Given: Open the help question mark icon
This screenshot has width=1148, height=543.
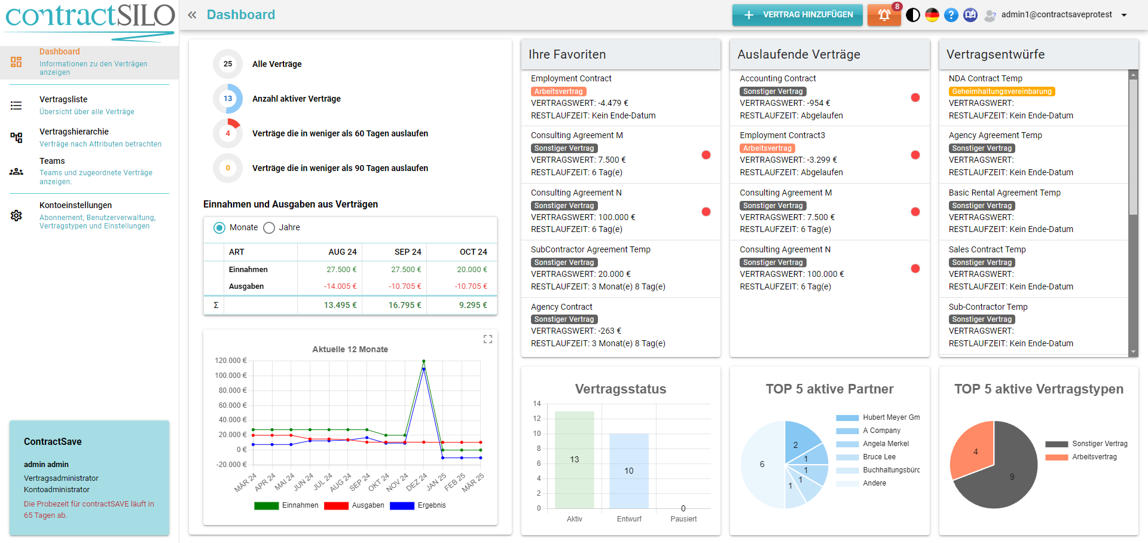Looking at the screenshot, I should (951, 14).
